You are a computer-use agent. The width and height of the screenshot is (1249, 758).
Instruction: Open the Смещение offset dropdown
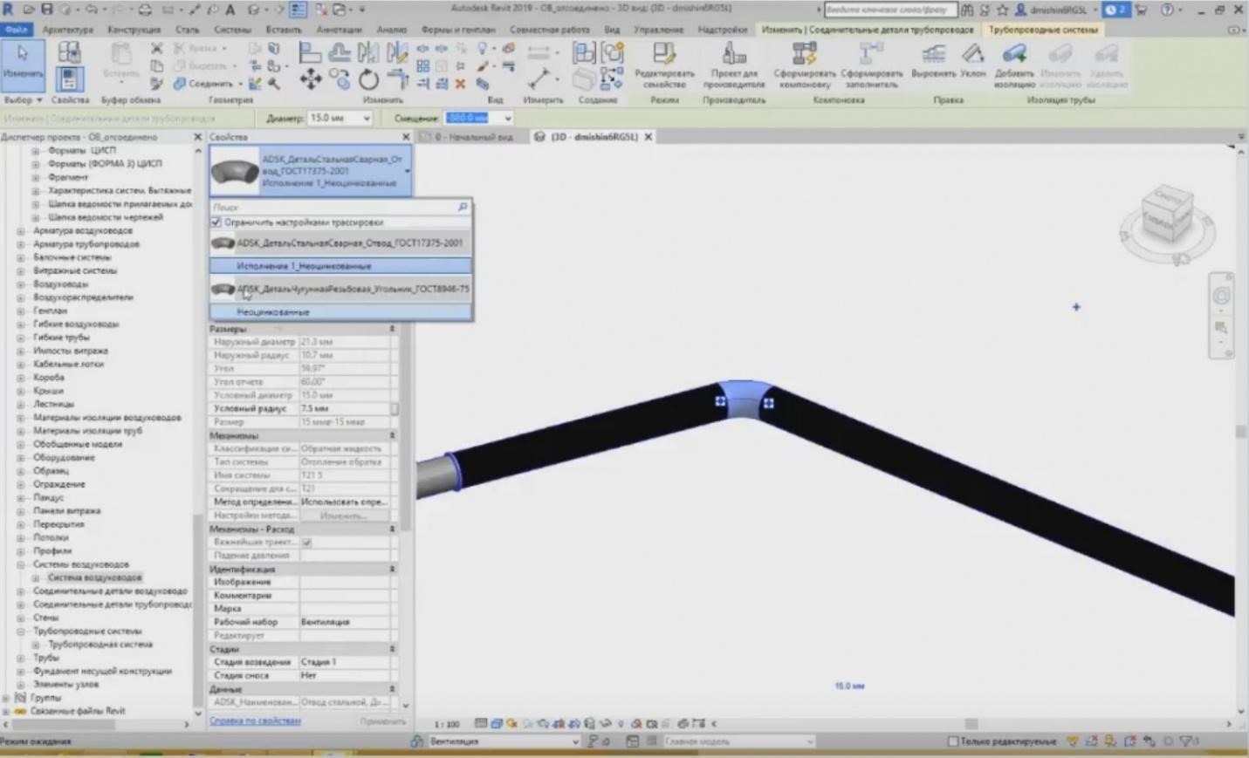pyautogui.click(x=507, y=118)
